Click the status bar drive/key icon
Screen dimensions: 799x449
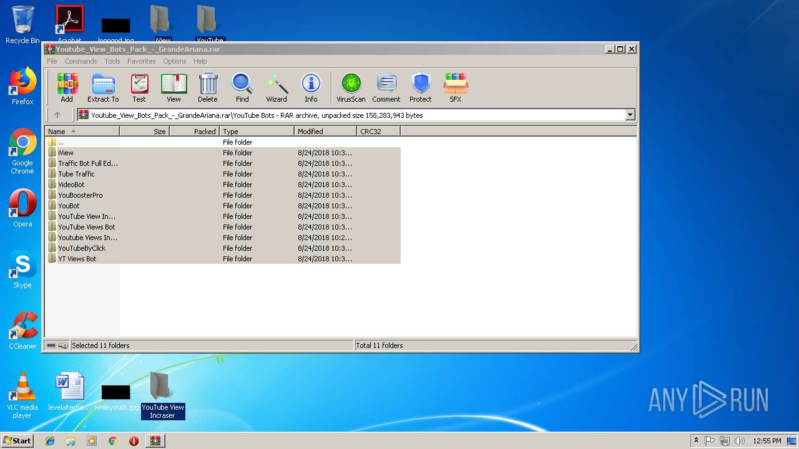(x=57, y=345)
